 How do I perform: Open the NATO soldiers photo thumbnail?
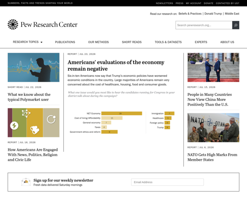pos(213,128)
